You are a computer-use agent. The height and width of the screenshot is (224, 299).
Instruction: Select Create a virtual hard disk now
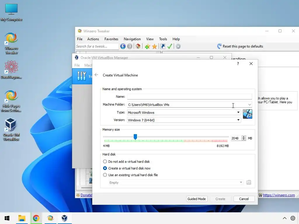(105, 168)
